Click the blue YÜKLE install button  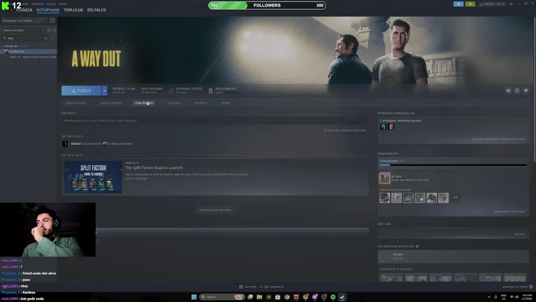81,91
